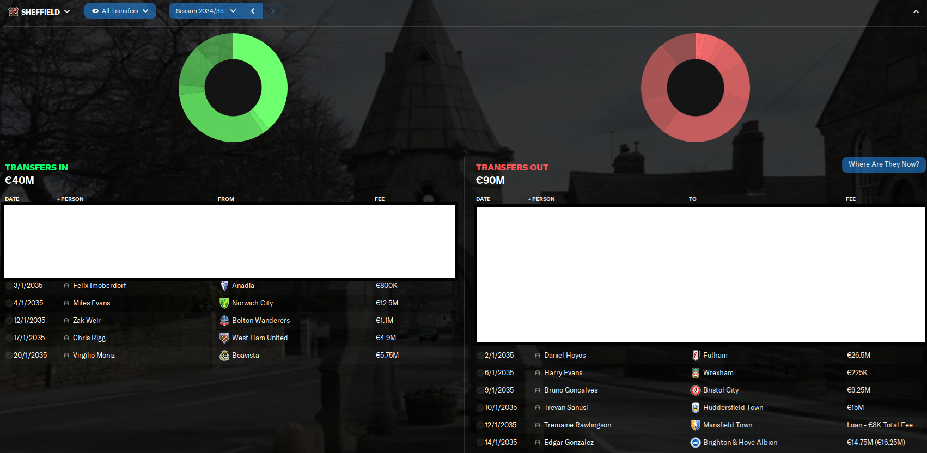Click the Norwich City club badge
Image resolution: width=927 pixels, height=453 pixels.
pyautogui.click(x=224, y=303)
